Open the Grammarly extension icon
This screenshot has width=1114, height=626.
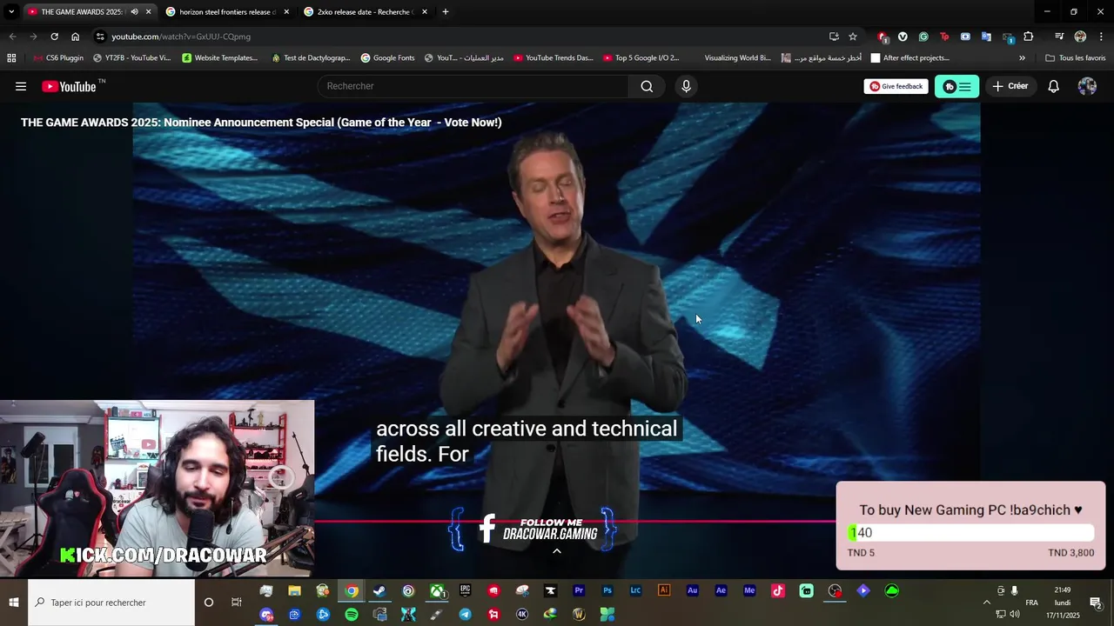(923, 37)
